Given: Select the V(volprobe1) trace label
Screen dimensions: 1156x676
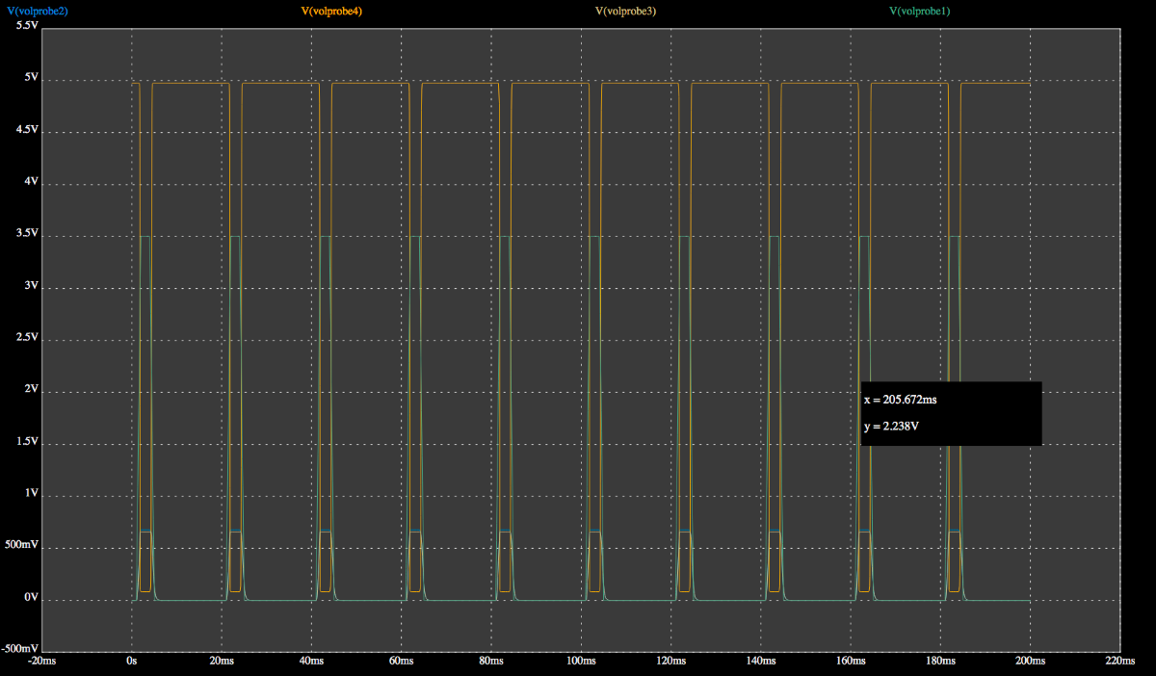Looking at the screenshot, I should tap(920, 11).
